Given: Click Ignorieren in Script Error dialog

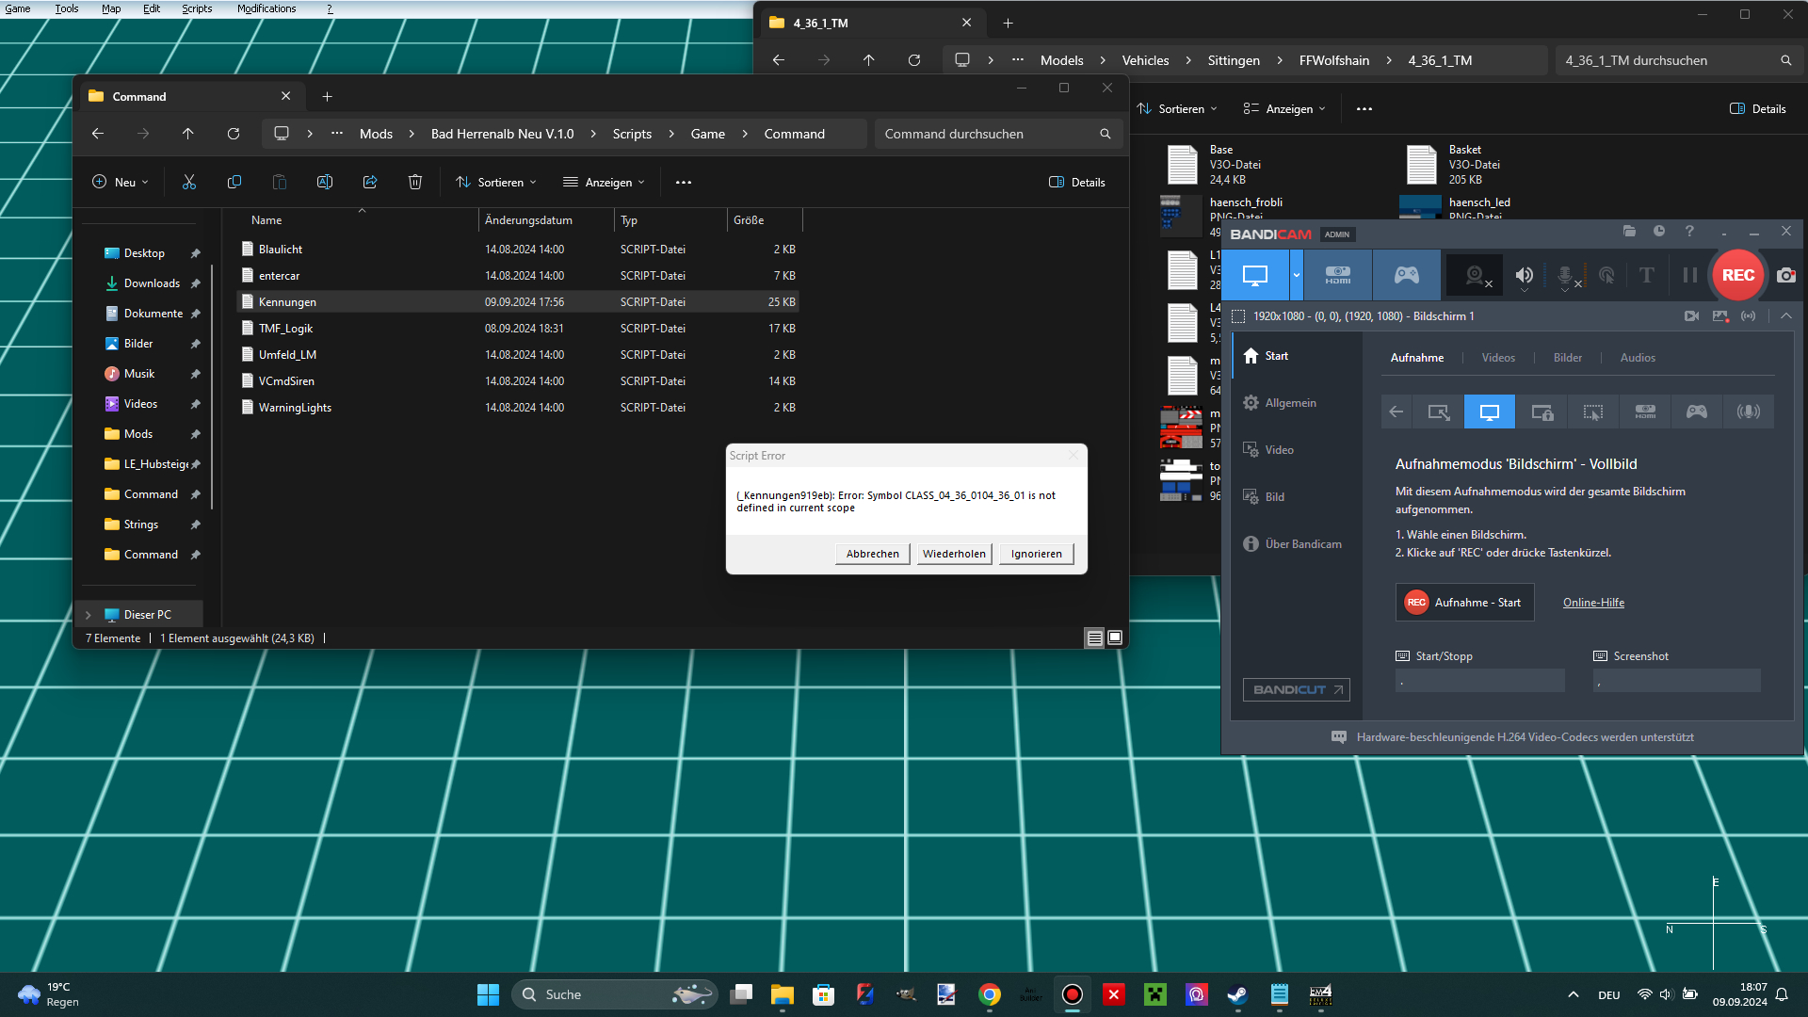Looking at the screenshot, I should (x=1036, y=554).
